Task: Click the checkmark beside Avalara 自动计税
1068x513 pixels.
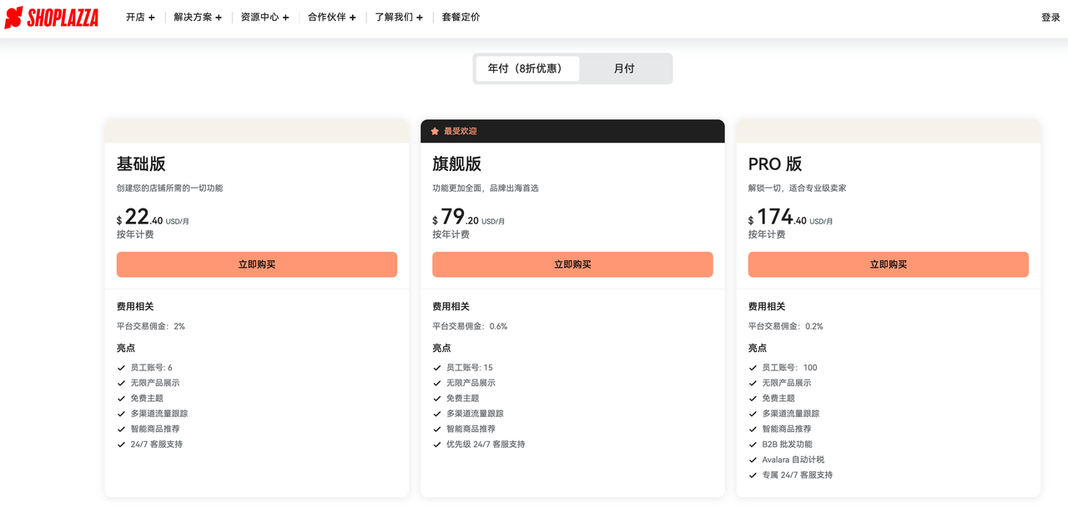Action: pyautogui.click(x=753, y=459)
